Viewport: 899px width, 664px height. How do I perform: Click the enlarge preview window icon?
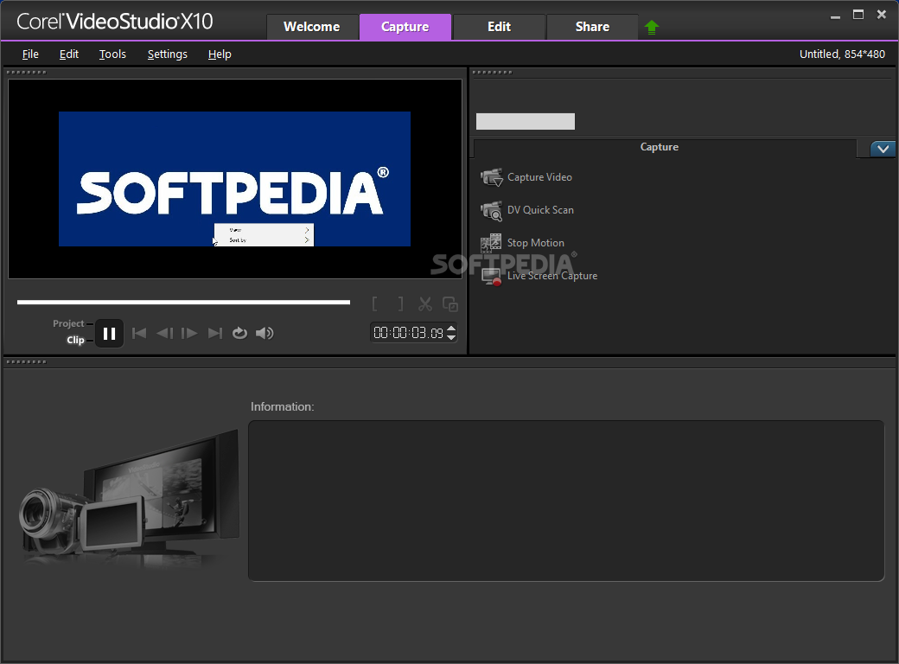click(450, 304)
